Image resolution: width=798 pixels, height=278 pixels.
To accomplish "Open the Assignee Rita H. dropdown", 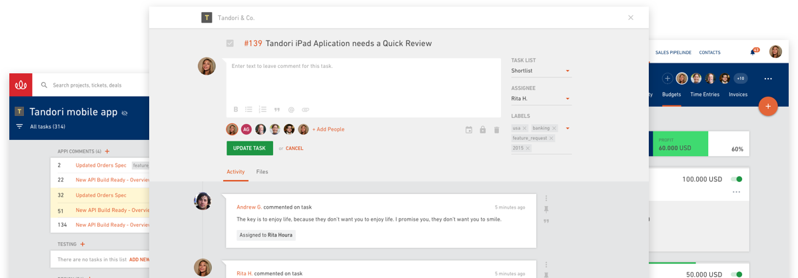I will tap(542, 98).
